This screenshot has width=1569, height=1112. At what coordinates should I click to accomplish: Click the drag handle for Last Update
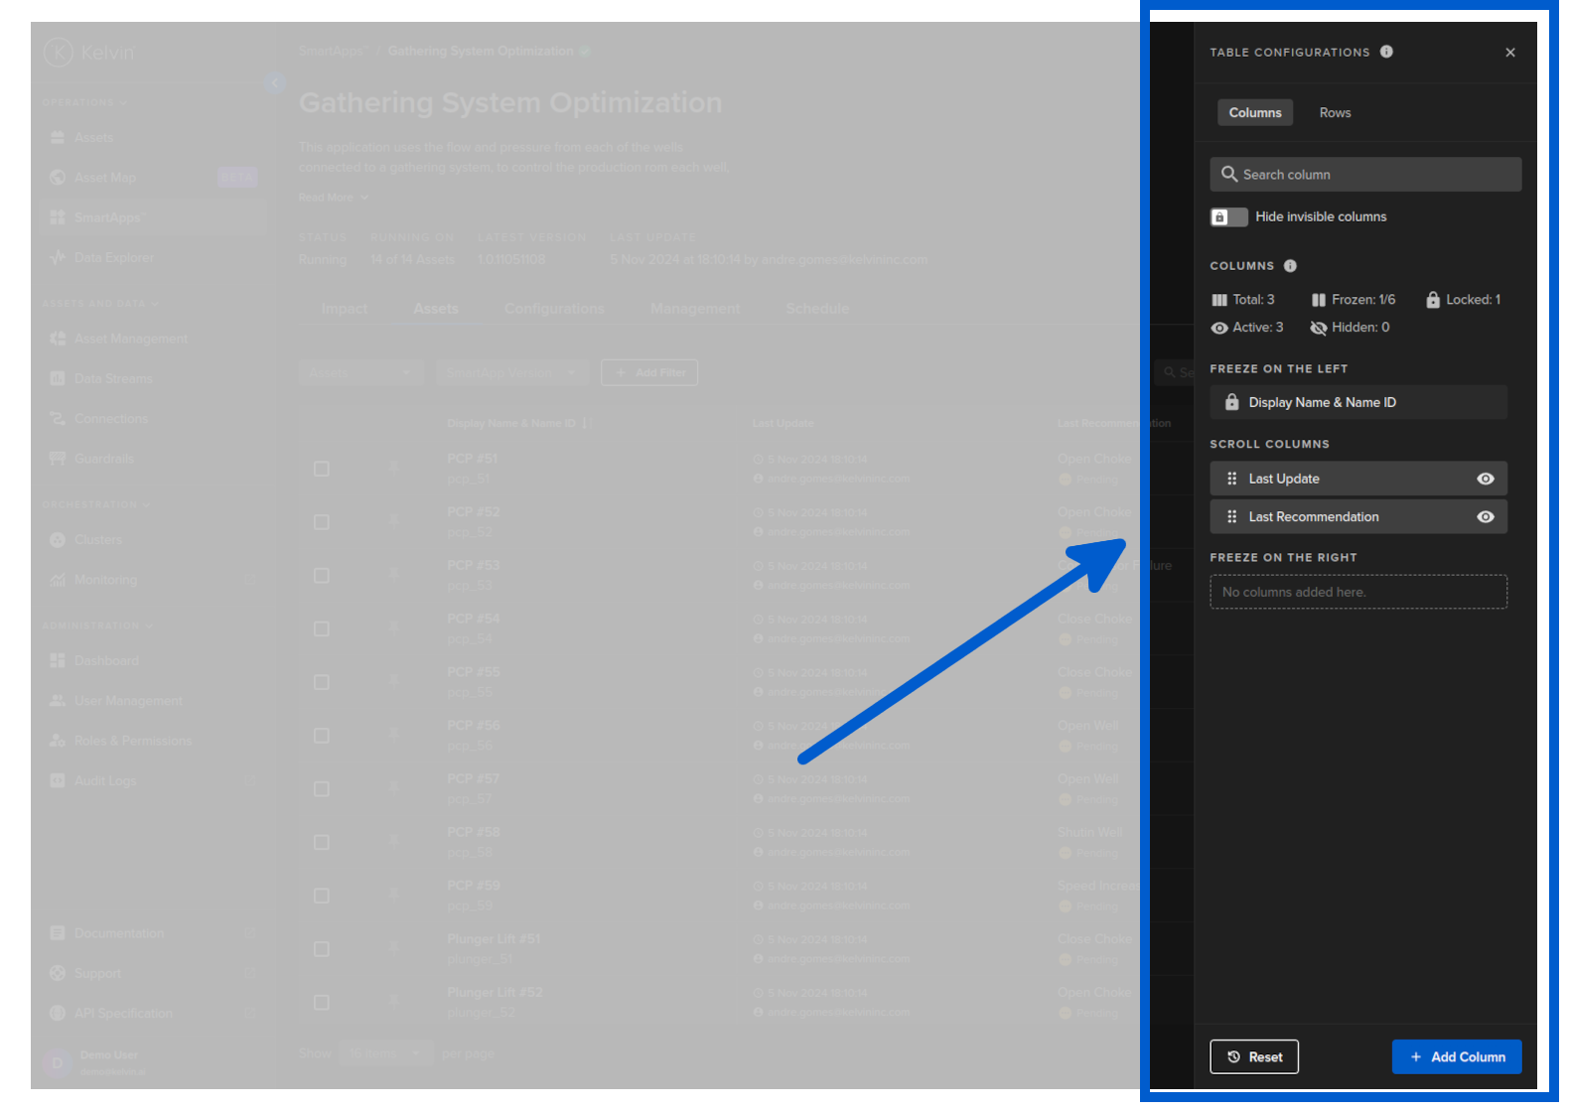[x=1231, y=479]
